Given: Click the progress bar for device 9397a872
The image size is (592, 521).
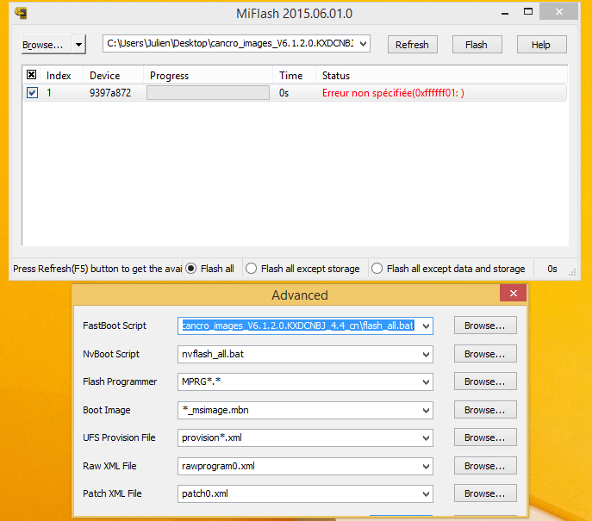Looking at the screenshot, I should (x=208, y=93).
